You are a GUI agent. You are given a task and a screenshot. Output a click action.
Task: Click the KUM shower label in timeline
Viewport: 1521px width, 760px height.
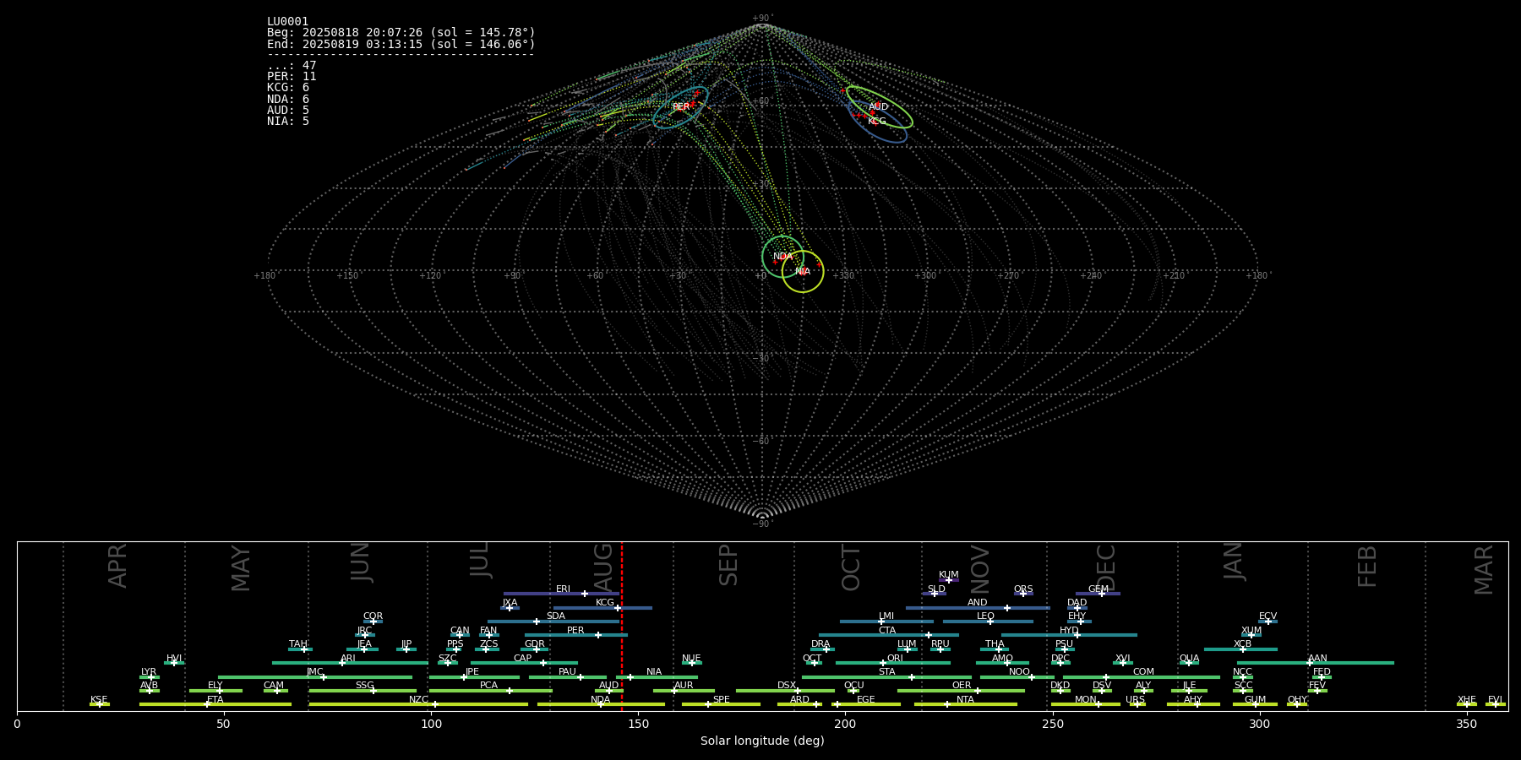(x=949, y=575)
